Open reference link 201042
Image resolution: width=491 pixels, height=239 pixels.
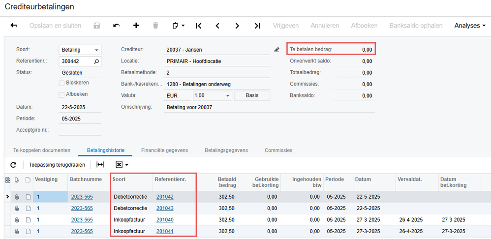pyautogui.click(x=165, y=197)
